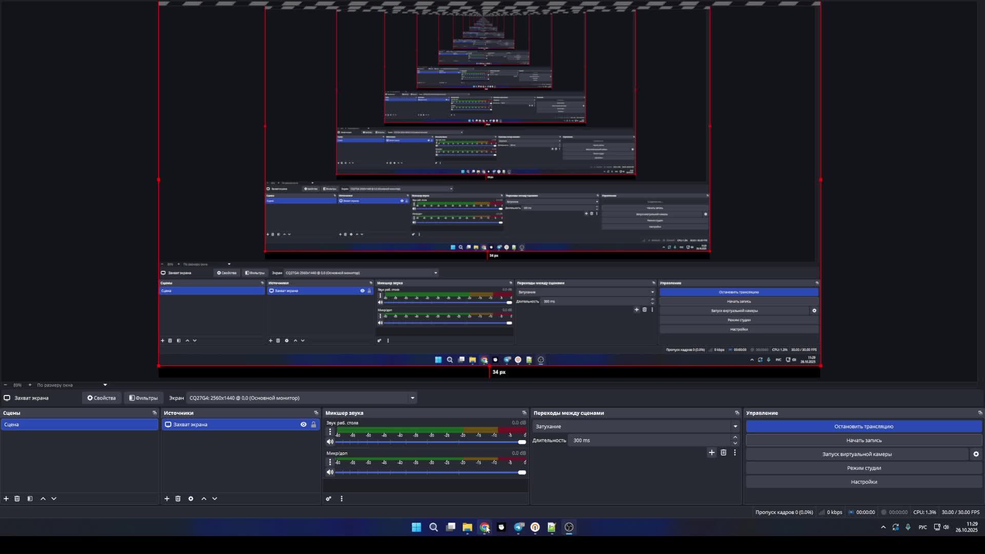This screenshot has width=985, height=554.
Task: Undock the Сцены panel with its float icon
Action: click(154, 413)
